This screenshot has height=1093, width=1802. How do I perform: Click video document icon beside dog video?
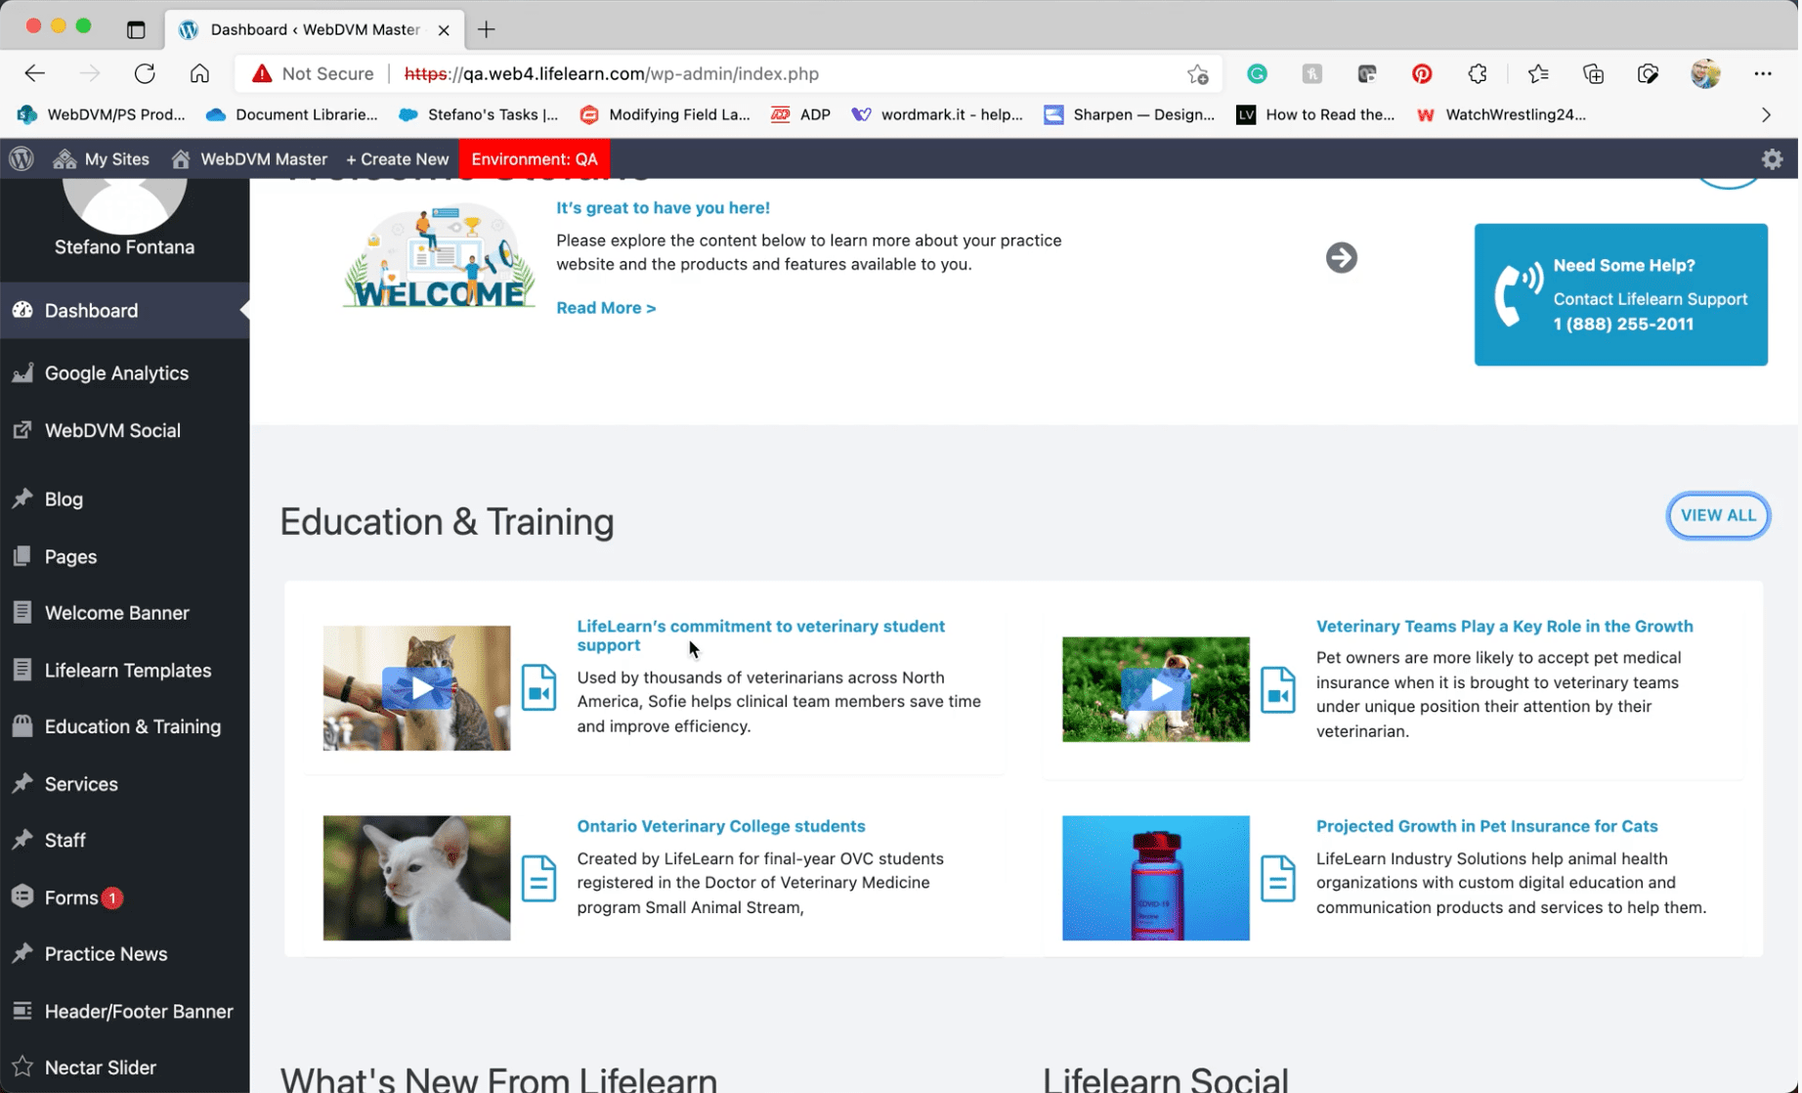(1277, 690)
